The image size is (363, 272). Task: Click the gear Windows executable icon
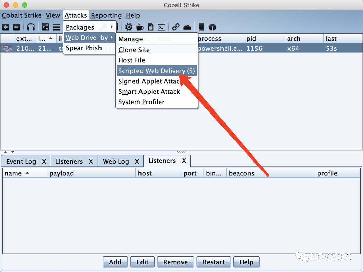tap(129, 27)
